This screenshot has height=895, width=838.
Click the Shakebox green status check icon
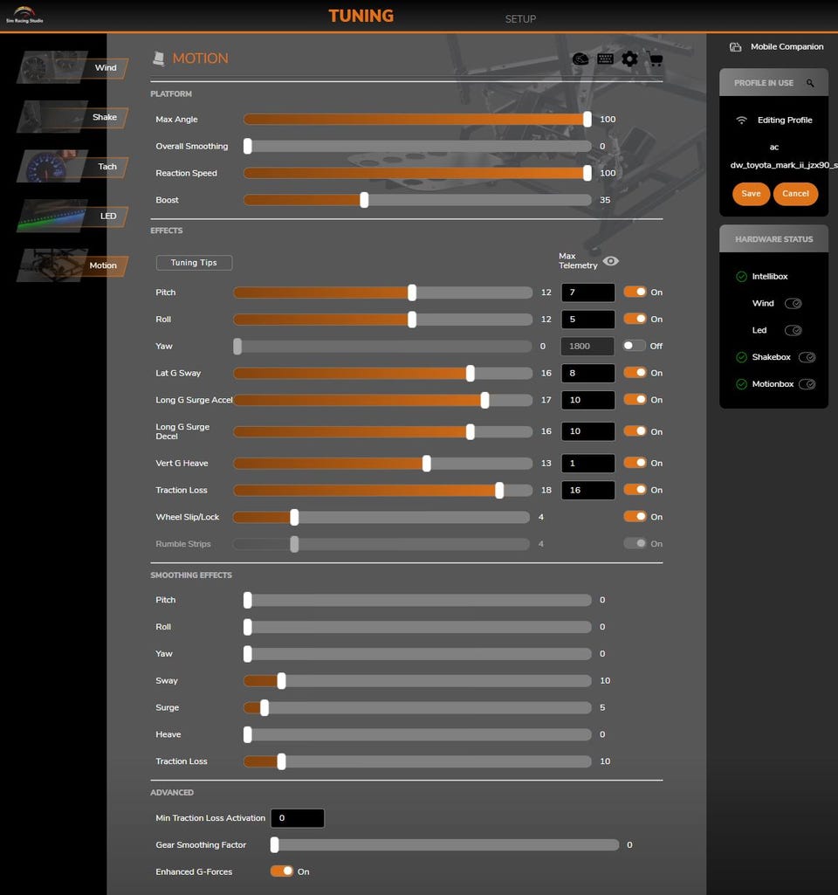coord(742,357)
